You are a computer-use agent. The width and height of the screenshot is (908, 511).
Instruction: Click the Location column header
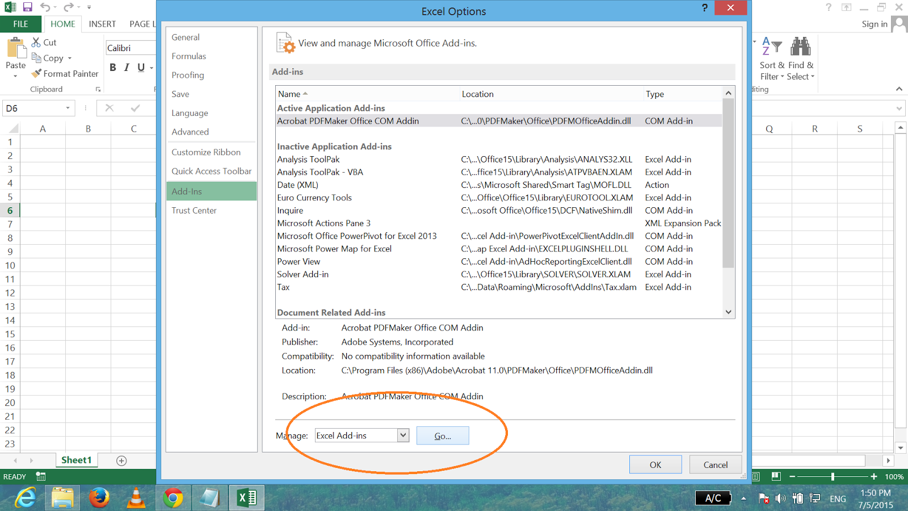(x=551, y=94)
